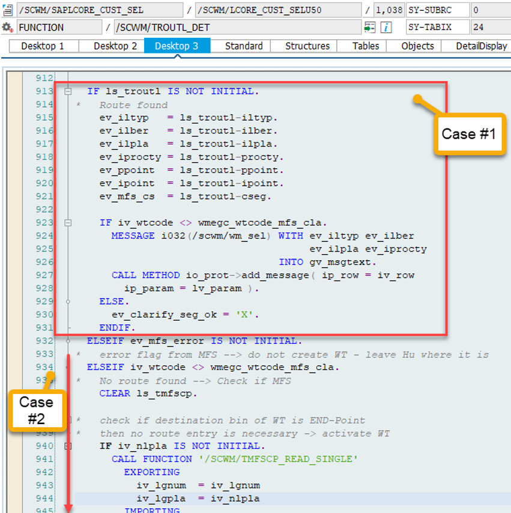Collapse the IF block at line 923
The image size is (511, 513).
pyautogui.click(x=68, y=223)
